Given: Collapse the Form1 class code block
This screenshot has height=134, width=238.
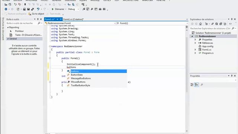Looking at the screenshot, I should 50,52.
